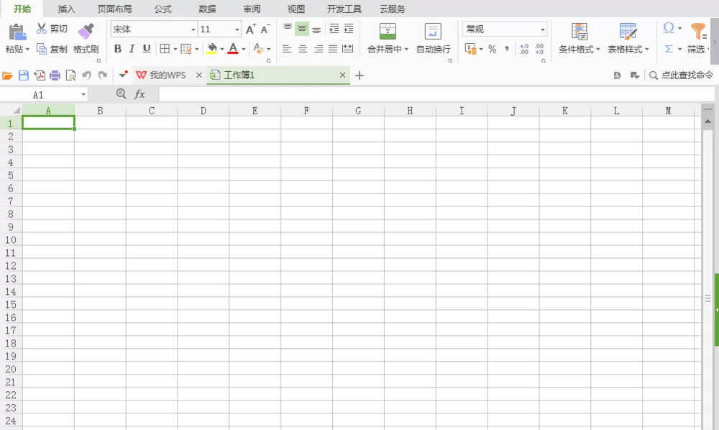Switch to the 插入 ribbon tab
The image size is (719, 430).
coord(66,9)
